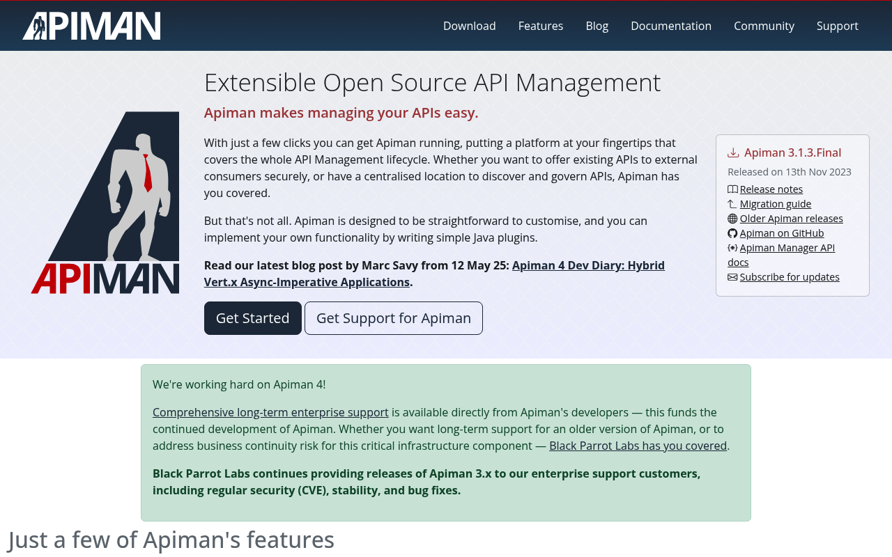Click the API braces icon beside Manager API docs
This screenshot has width=892, height=557.
point(732,248)
